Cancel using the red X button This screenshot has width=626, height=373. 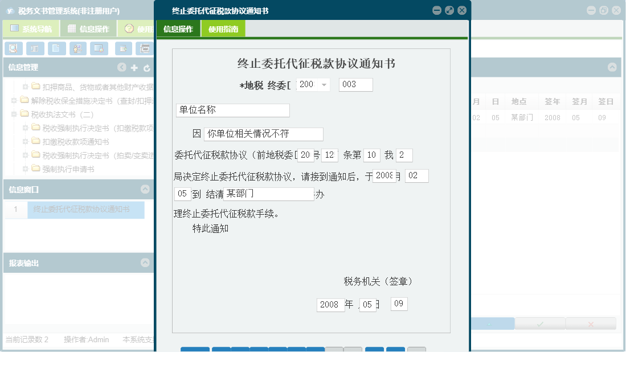pyautogui.click(x=591, y=323)
